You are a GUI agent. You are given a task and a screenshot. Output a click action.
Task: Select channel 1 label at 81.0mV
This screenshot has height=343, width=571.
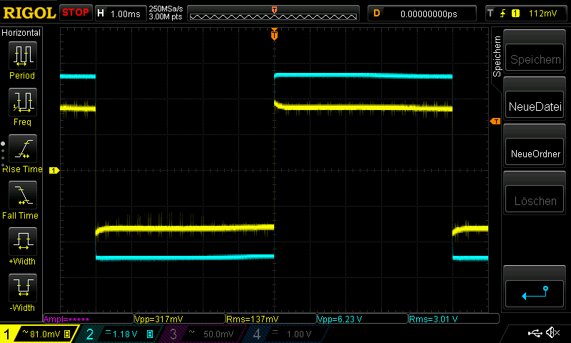click(x=39, y=334)
